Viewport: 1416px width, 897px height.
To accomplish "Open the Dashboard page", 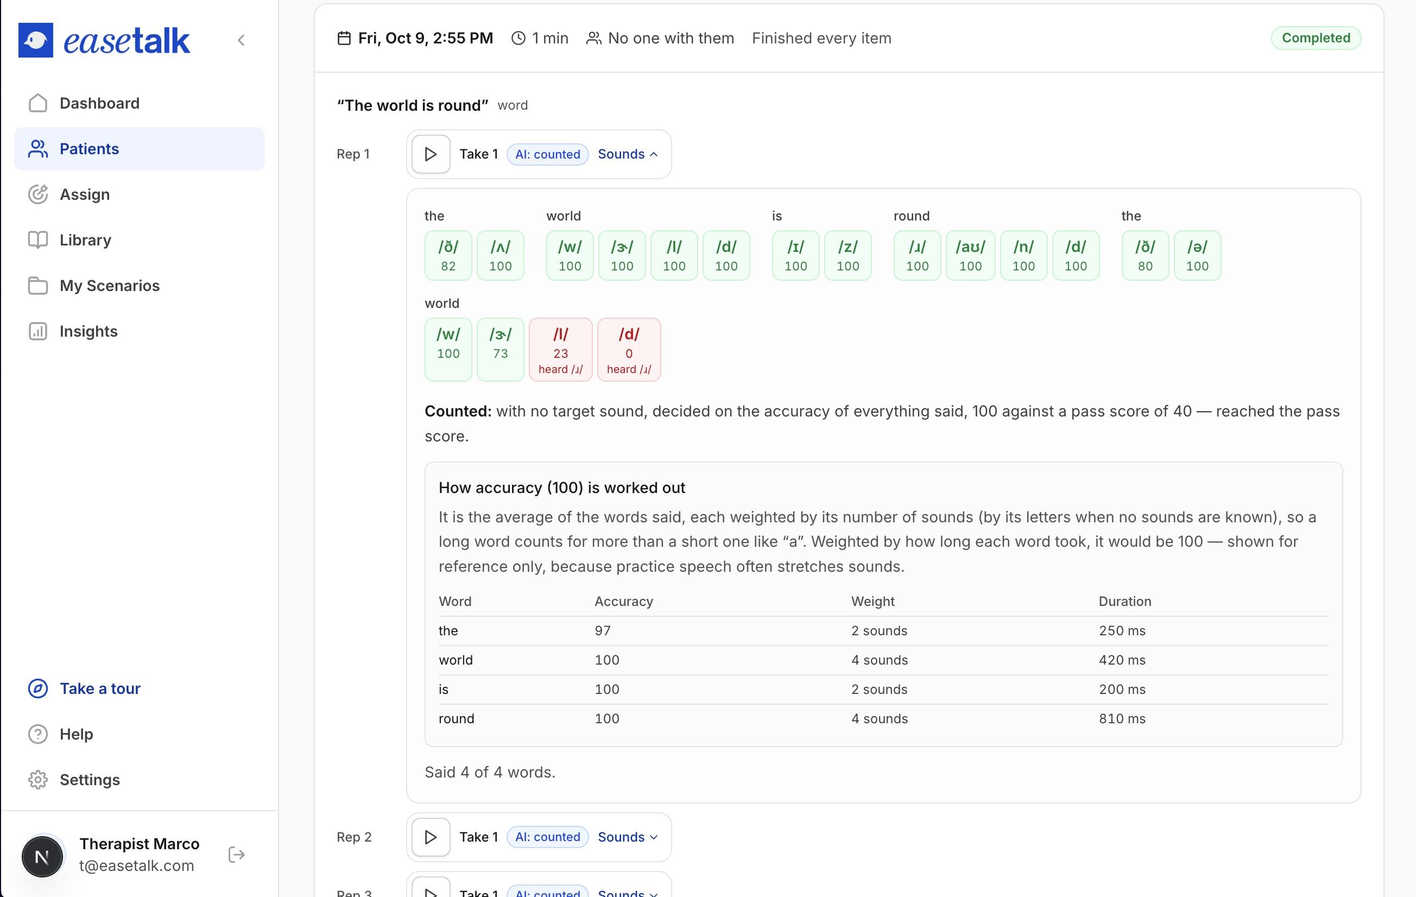I will (140, 103).
